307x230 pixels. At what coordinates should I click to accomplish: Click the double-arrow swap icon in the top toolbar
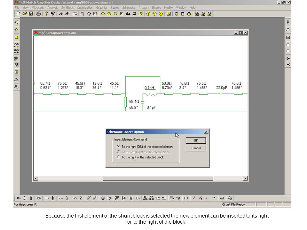(x=134, y=14)
